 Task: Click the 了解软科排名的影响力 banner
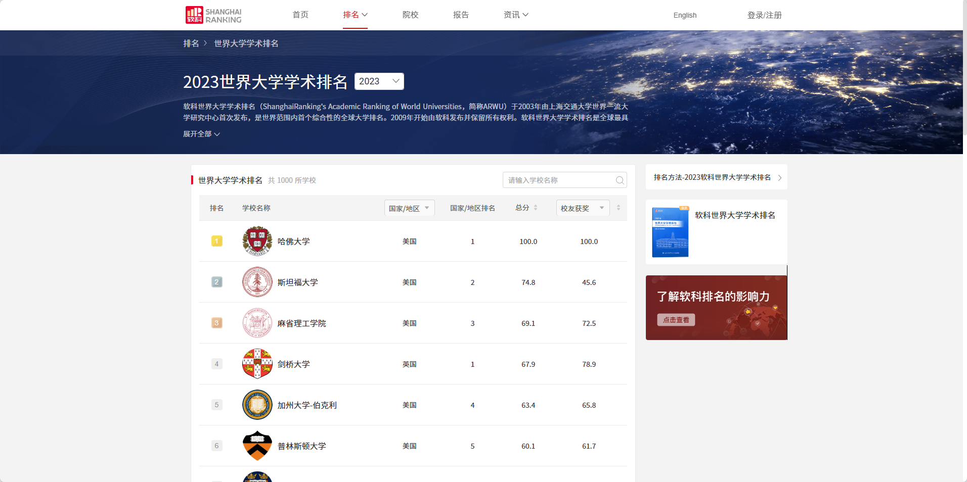716,308
